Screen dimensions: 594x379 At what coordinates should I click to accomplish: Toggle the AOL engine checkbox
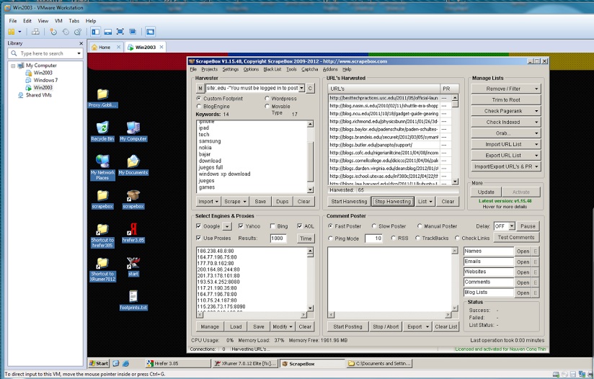pos(300,226)
